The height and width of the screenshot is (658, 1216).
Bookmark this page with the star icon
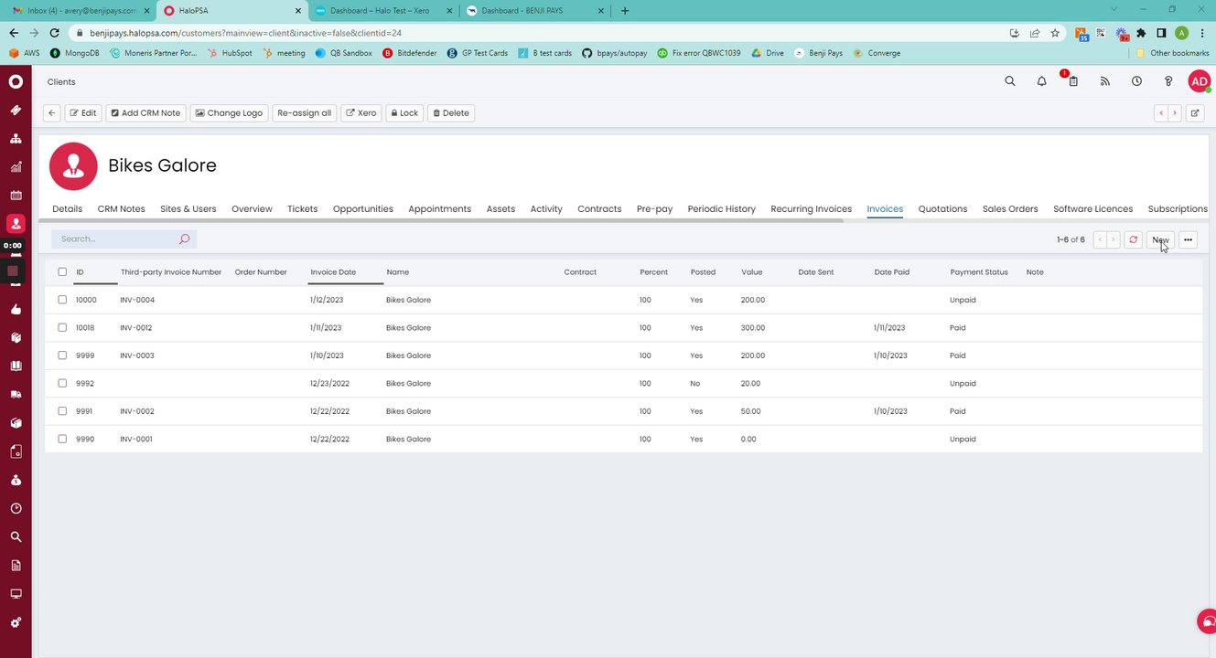coord(1055,33)
